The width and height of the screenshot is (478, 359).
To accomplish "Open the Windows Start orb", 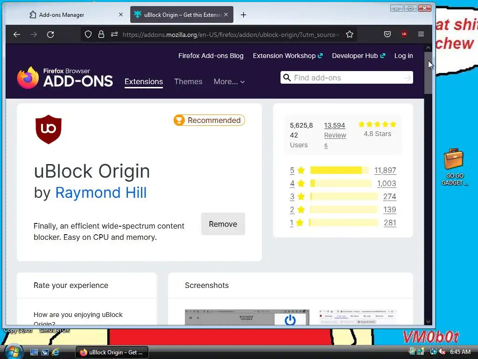I will (x=14, y=352).
